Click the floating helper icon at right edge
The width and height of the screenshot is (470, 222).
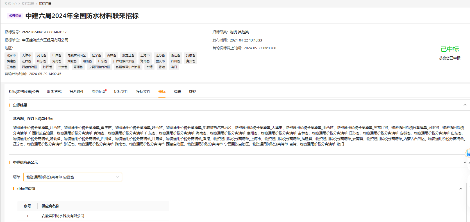point(468,154)
